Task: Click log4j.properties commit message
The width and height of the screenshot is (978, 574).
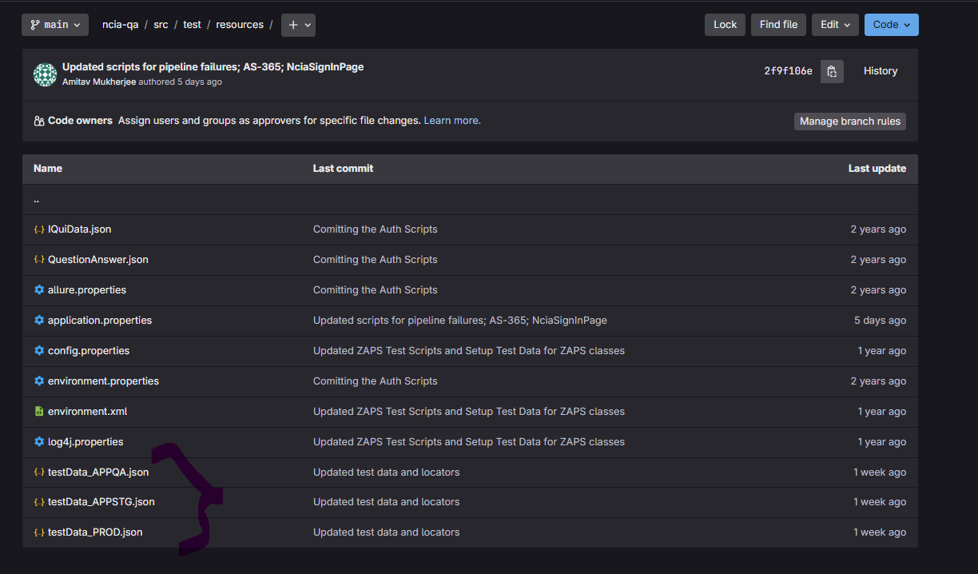Action: [x=469, y=442]
